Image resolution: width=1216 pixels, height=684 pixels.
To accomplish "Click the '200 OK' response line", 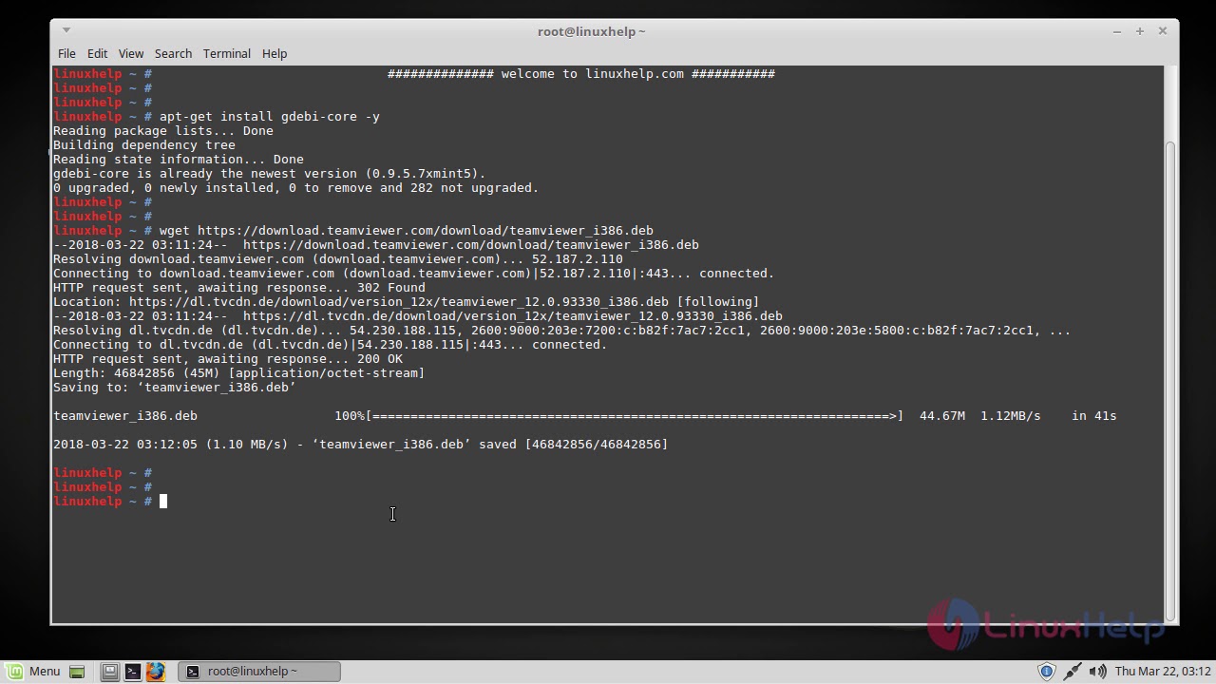I will pyautogui.click(x=228, y=359).
